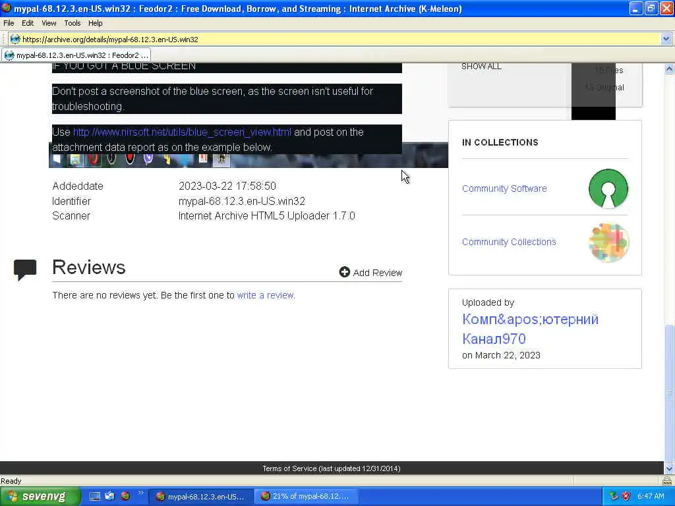675x506 pixels.
Task: Click the security lock icon in status bar
Action: [667, 480]
